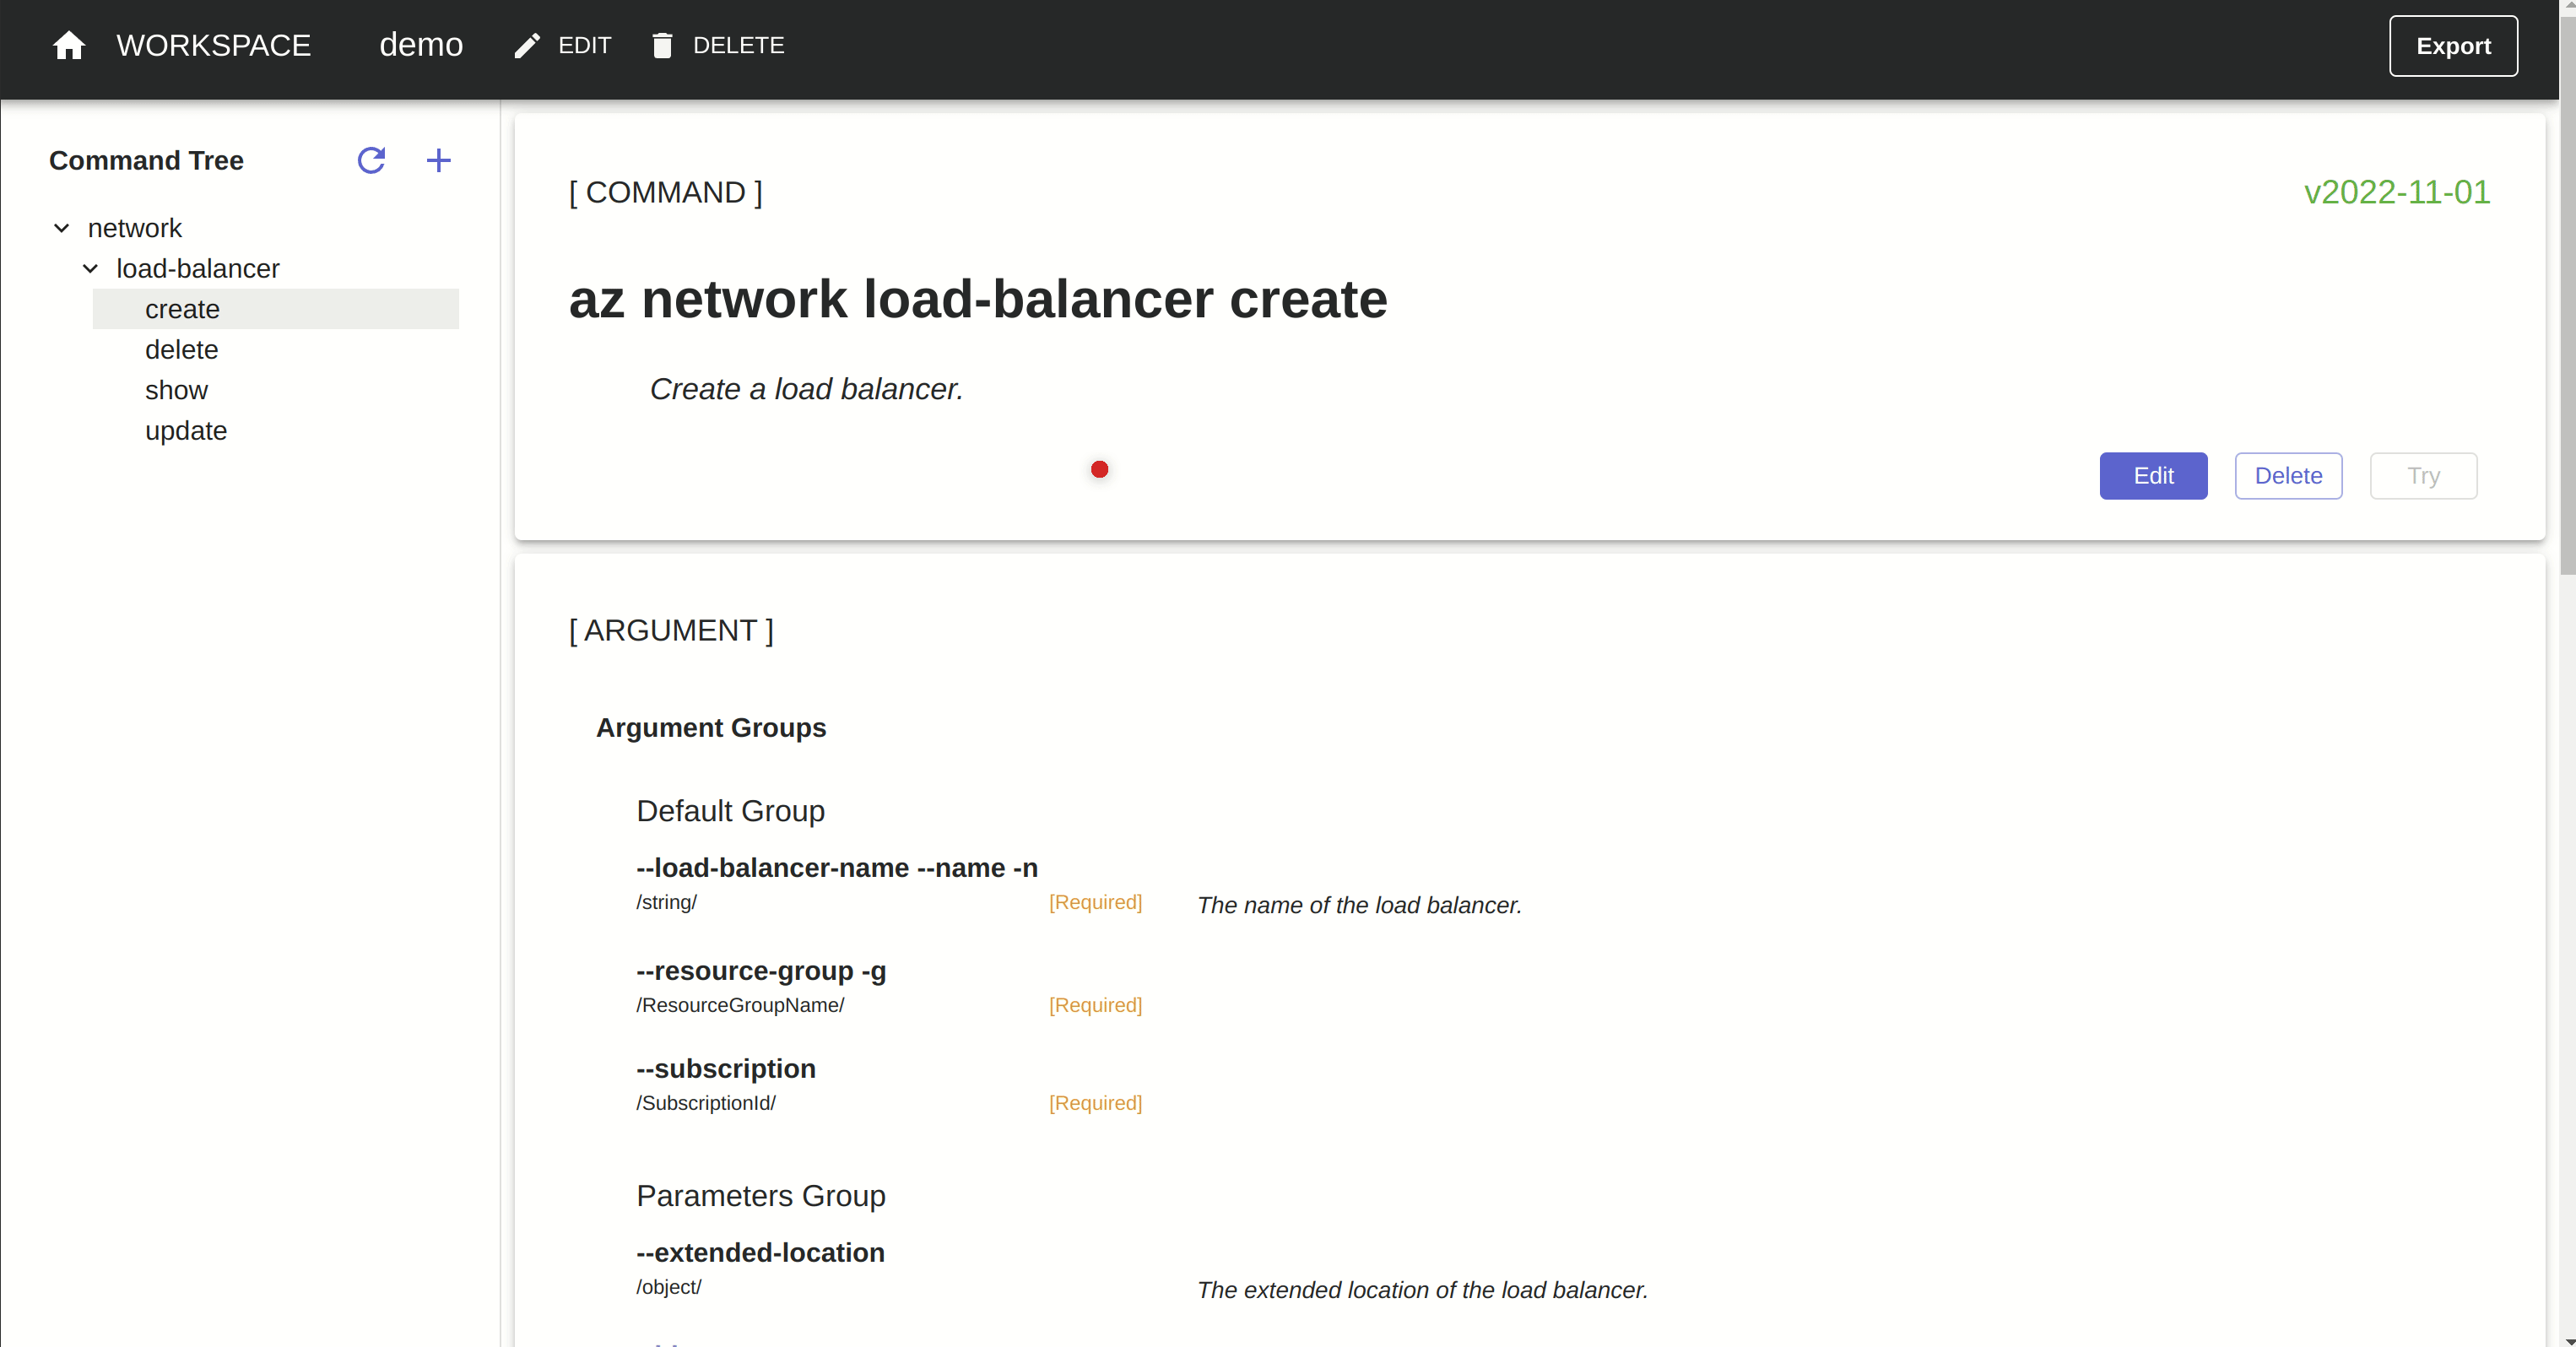Click the Export button
Image resolution: width=2576 pixels, height=1347 pixels.
(x=2453, y=46)
